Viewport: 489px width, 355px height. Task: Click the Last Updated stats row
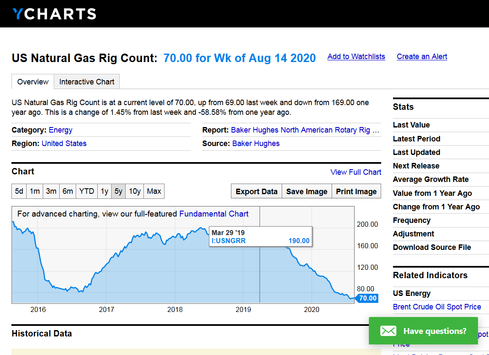(441, 152)
